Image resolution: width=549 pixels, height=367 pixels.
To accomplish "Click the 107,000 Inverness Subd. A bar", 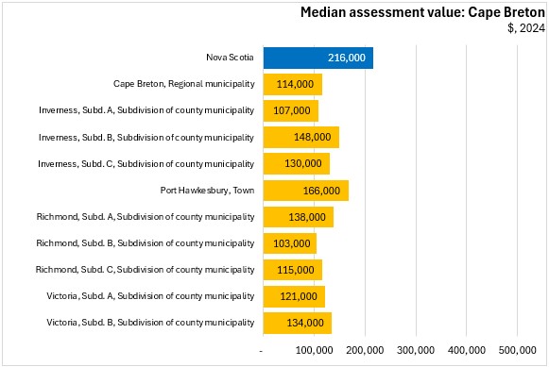I will click(x=291, y=110).
